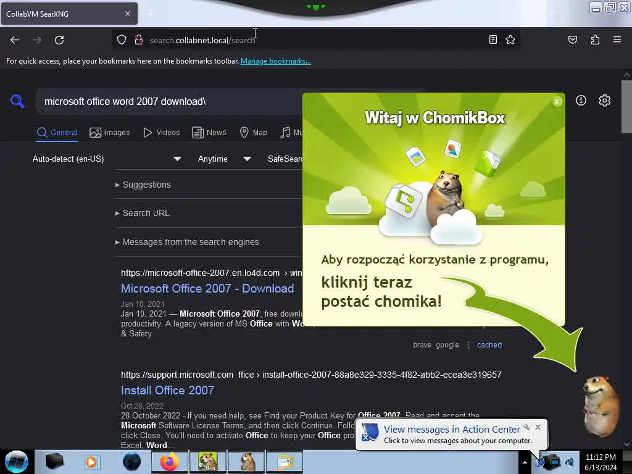The width and height of the screenshot is (632, 474).
Task: Open the Windows Start orb
Action: point(17,462)
